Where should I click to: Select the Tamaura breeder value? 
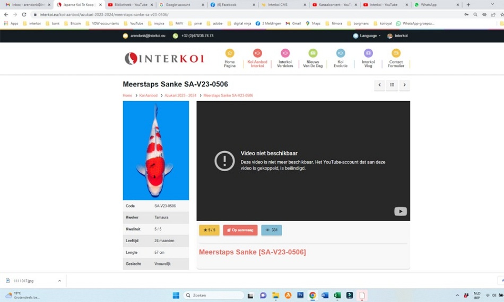click(x=161, y=218)
